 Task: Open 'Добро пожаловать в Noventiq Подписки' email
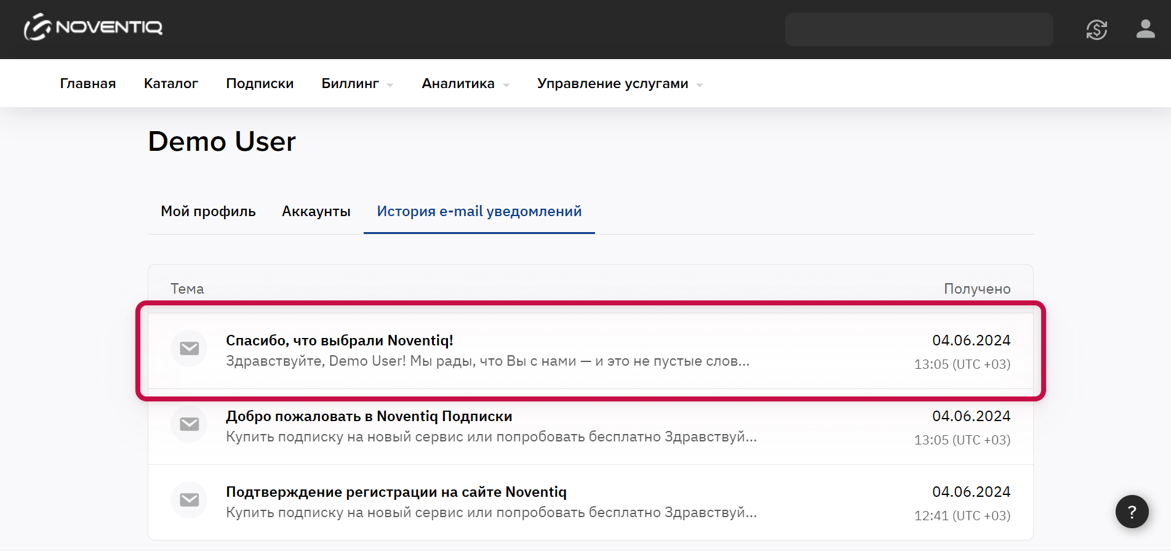369,416
